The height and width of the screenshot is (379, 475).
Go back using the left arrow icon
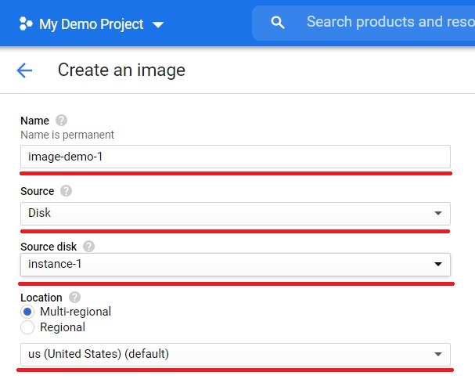pos(24,70)
